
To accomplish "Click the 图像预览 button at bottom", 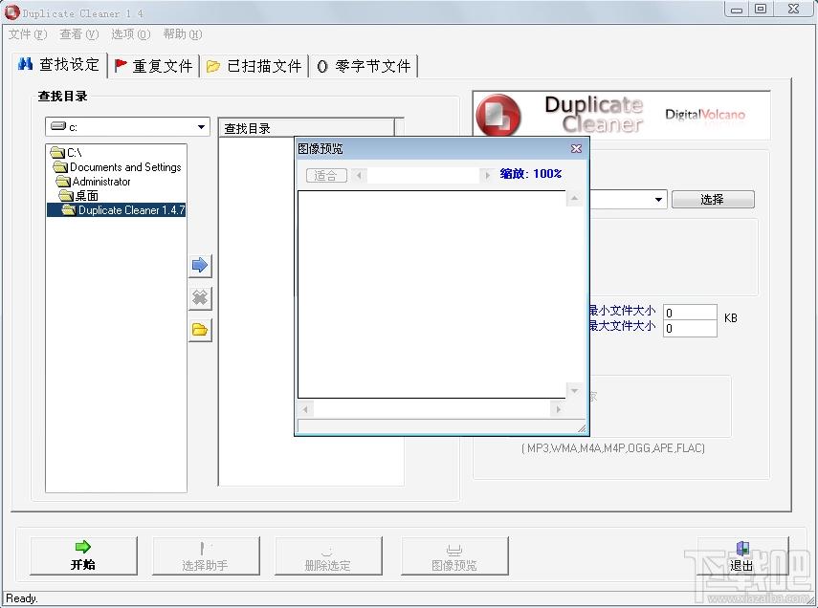I will point(454,555).
